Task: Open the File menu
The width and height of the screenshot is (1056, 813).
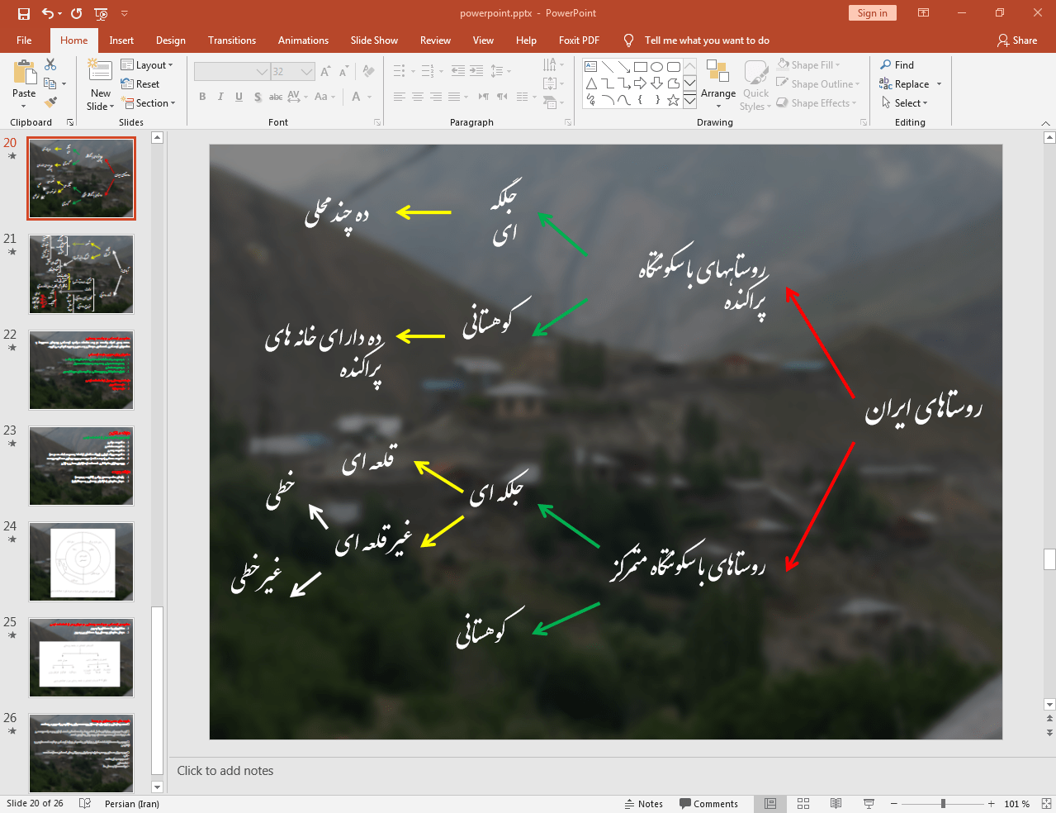Action: click(x=24, y=40)
